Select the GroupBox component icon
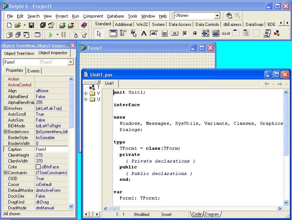292x220 pixels. [236, 33]
